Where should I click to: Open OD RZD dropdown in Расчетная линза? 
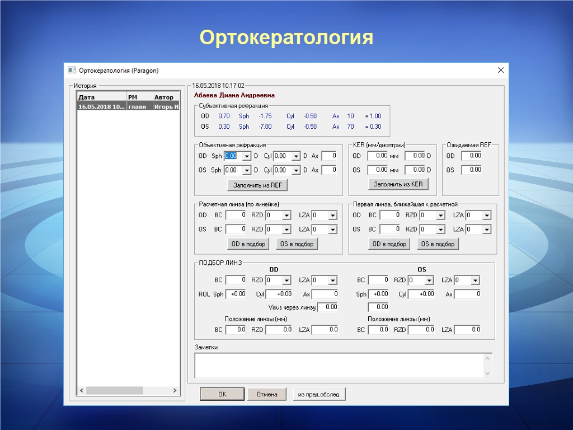(x=286, y=216)
